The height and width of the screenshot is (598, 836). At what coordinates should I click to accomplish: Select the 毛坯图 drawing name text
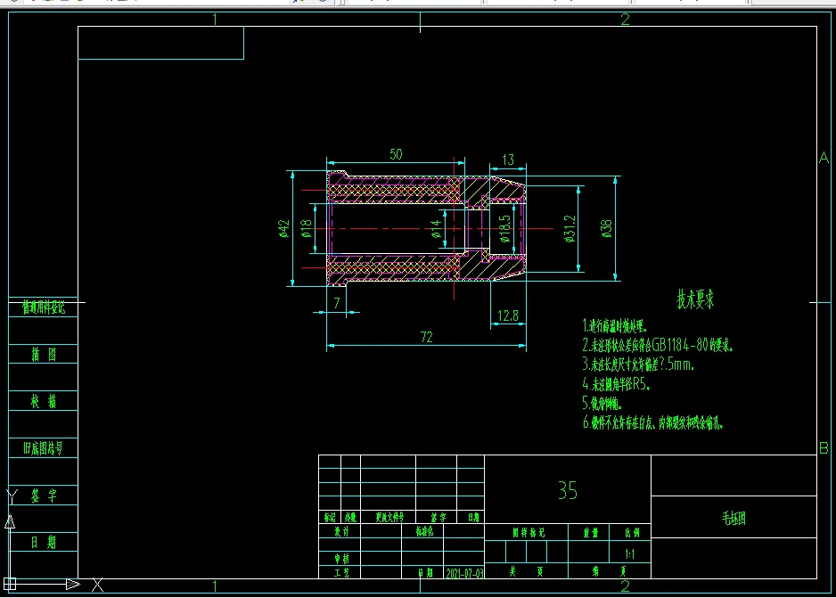(x=734, y=518)
